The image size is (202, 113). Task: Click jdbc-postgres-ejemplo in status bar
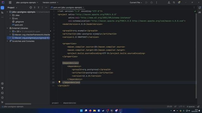(13, 107)
